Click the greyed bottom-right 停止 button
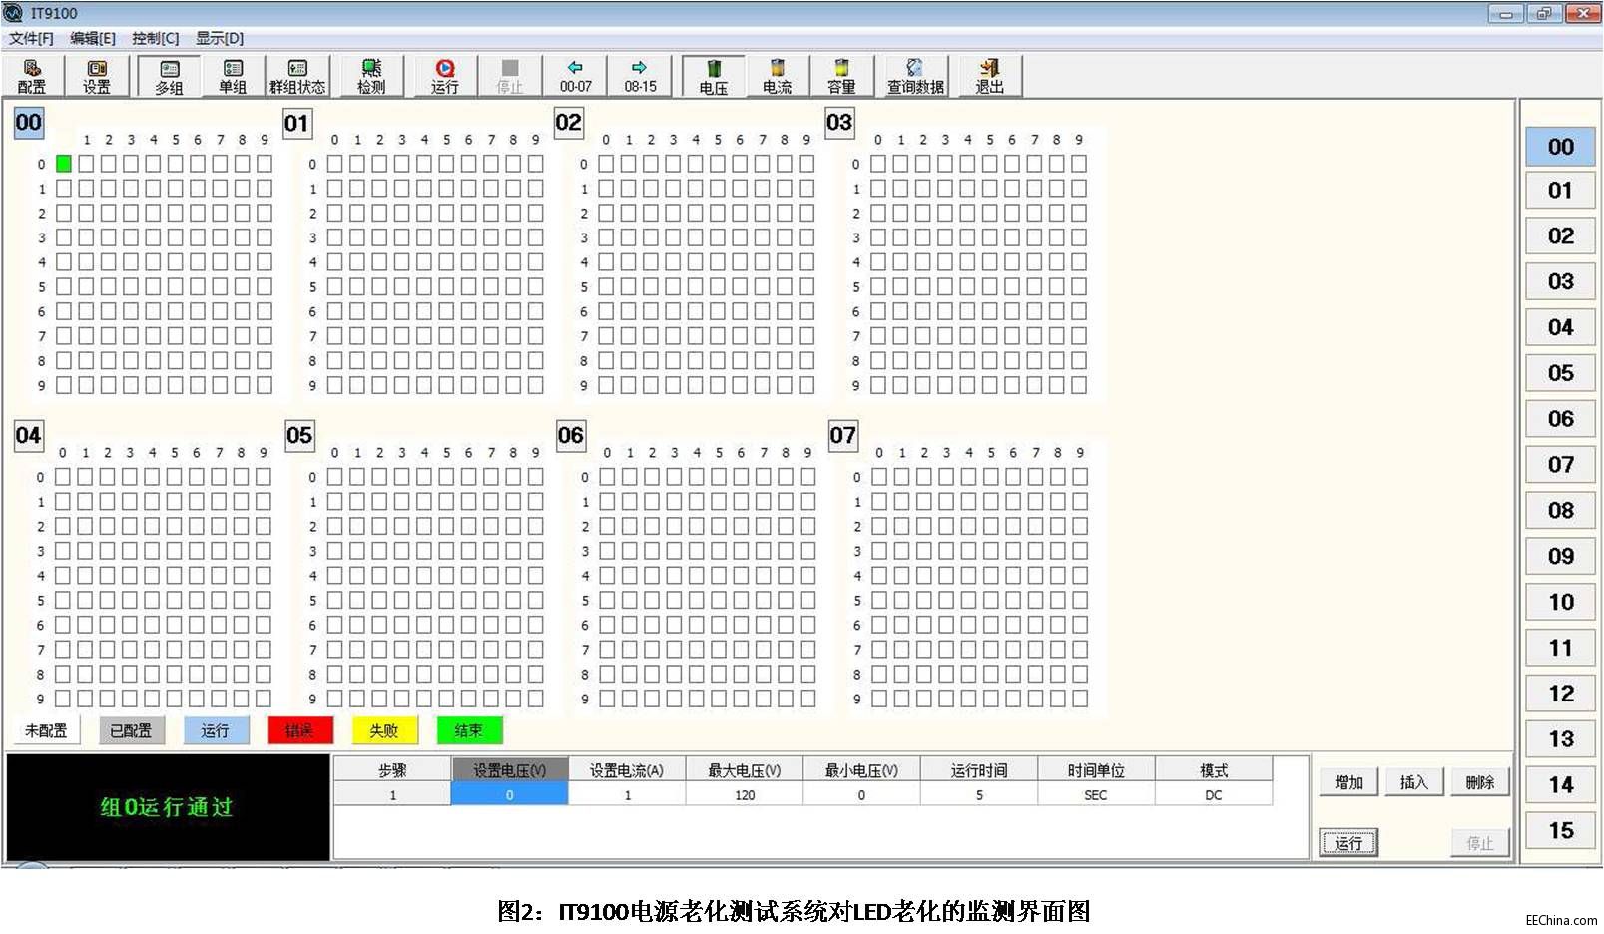The width and height of the screenshot is (1604, 934). click(1480, 843)
